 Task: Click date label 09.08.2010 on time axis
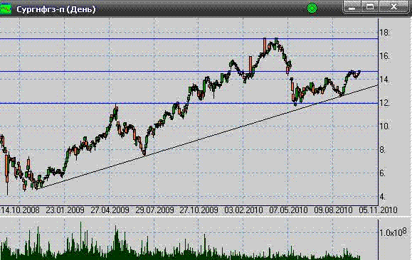pyautogui.click(x=333, y=210)
